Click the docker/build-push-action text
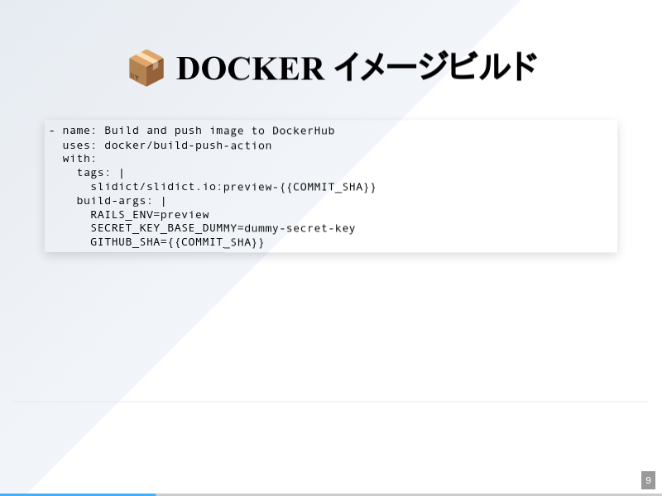 pos(195,145)
